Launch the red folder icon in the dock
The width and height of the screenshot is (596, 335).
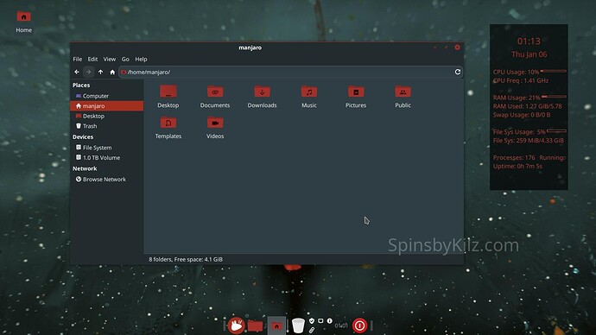(255, 326)
